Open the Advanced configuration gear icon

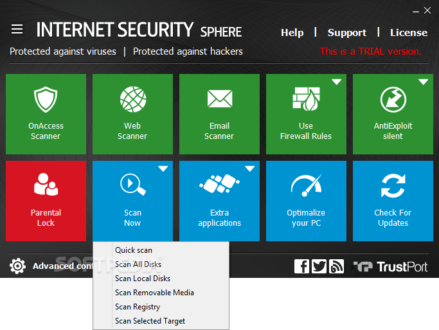pyautogui.click(x=17, y=266)
